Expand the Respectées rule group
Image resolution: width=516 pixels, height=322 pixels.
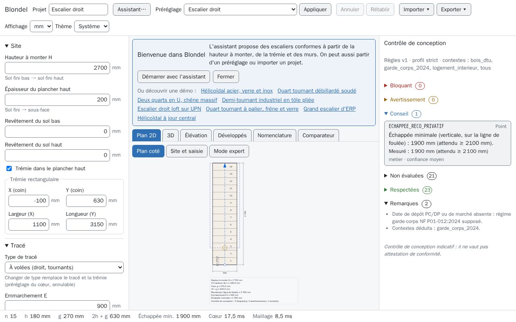(408, 190)
